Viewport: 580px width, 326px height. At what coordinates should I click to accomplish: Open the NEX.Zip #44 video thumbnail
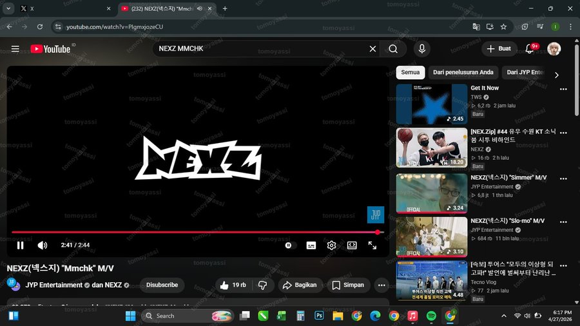(432, 148)
